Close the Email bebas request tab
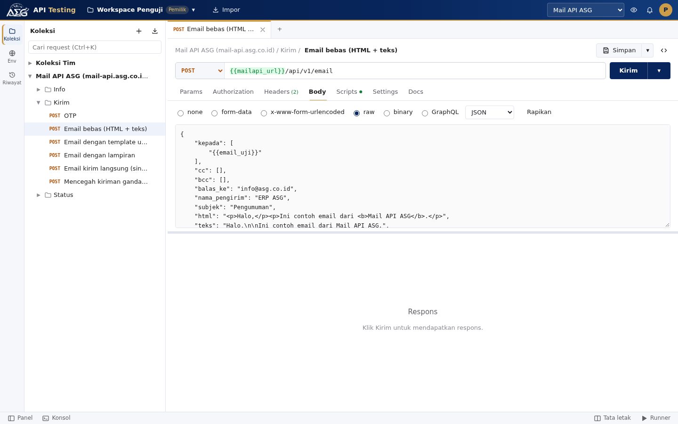678x424 pixels. [x=263, y=29]
